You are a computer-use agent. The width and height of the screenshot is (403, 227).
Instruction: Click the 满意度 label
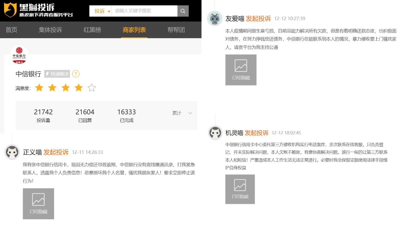[x=23, y=88]
